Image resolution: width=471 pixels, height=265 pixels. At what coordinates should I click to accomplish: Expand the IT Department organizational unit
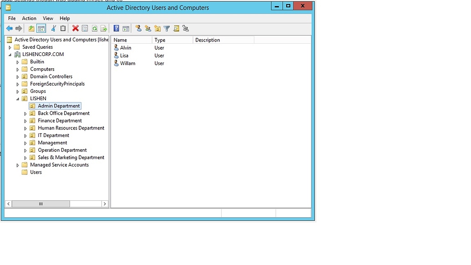click(25, 135)
